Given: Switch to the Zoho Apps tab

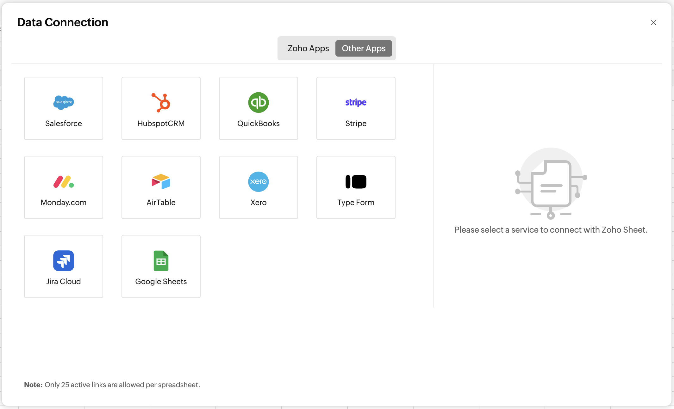Looking at the screenshot, I should (308, 48).
